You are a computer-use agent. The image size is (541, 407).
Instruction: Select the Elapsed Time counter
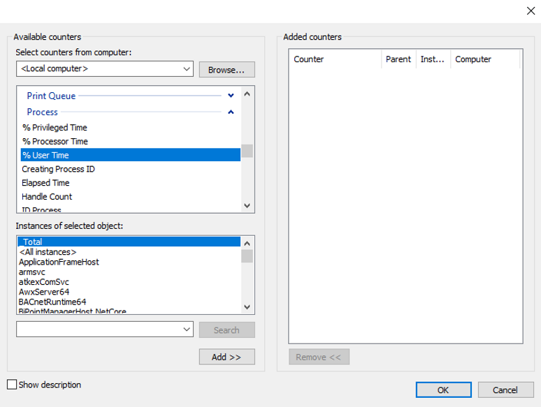[45, 183]
